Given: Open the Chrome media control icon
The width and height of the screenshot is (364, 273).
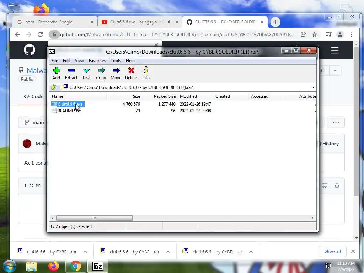Looking at the screenshot, I should [328, 34].
